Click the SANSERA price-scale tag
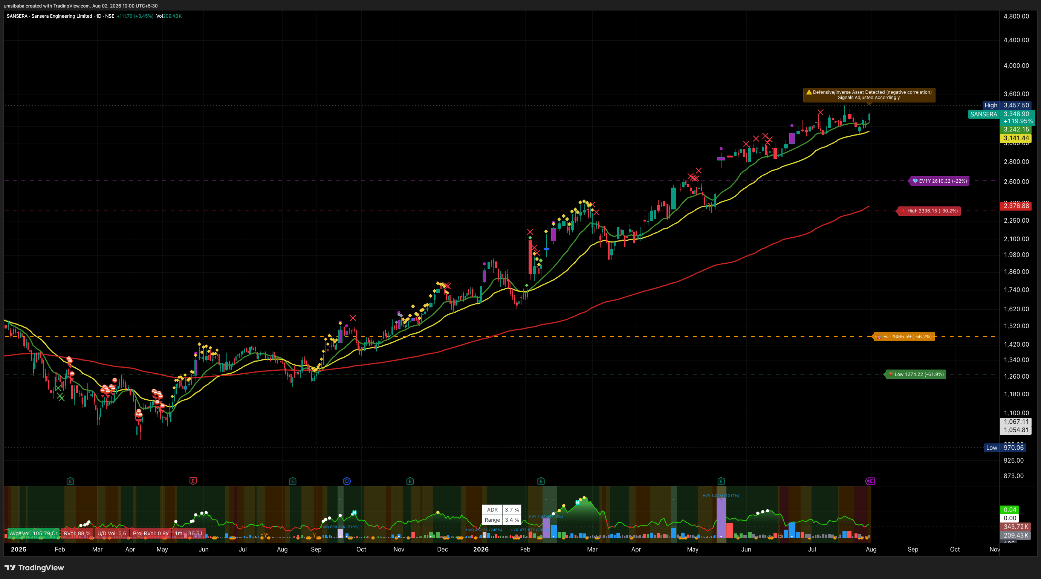 984,115
